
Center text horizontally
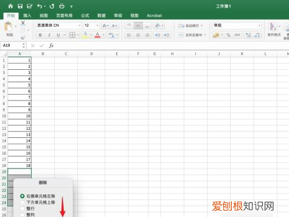click(x=138, y=35)
